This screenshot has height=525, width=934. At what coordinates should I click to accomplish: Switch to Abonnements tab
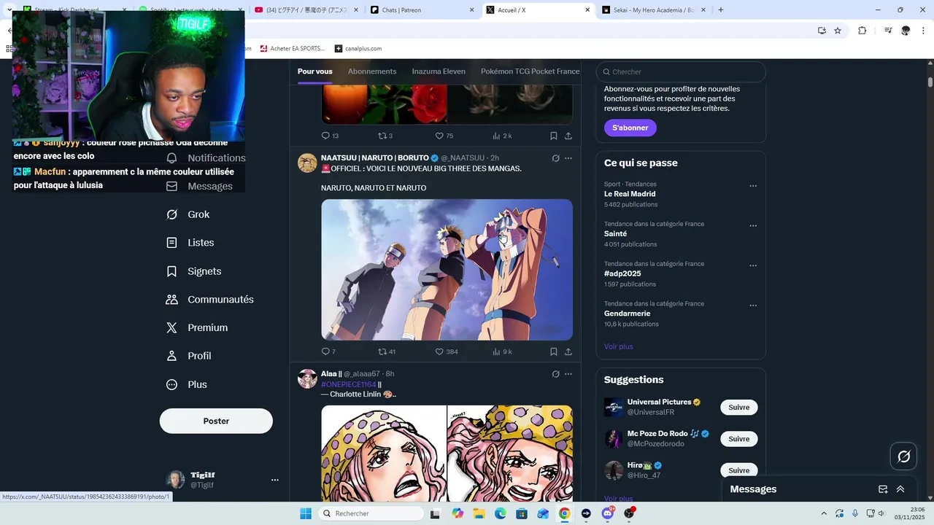coord(372,71)
